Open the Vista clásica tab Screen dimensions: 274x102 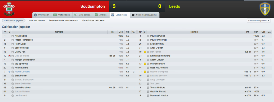62,15
